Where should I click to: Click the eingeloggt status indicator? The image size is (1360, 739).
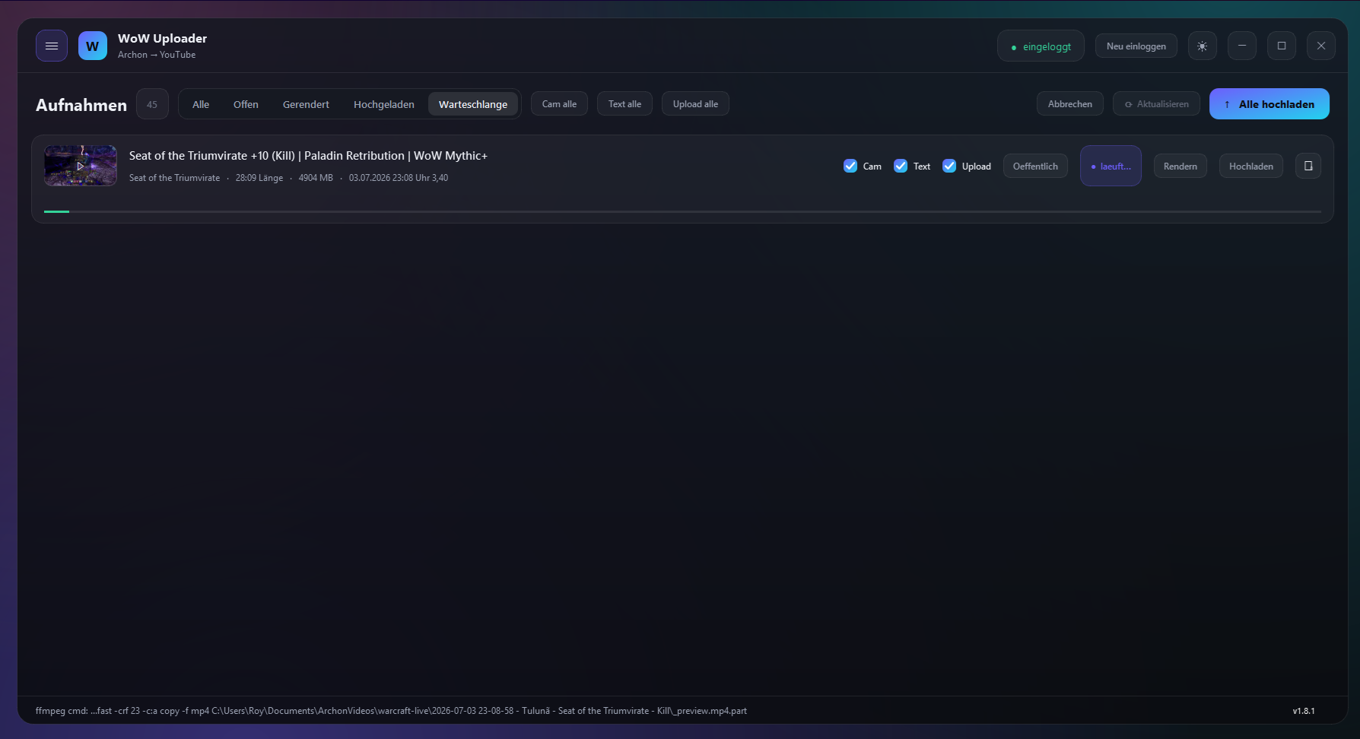(x=1041, y=46)
